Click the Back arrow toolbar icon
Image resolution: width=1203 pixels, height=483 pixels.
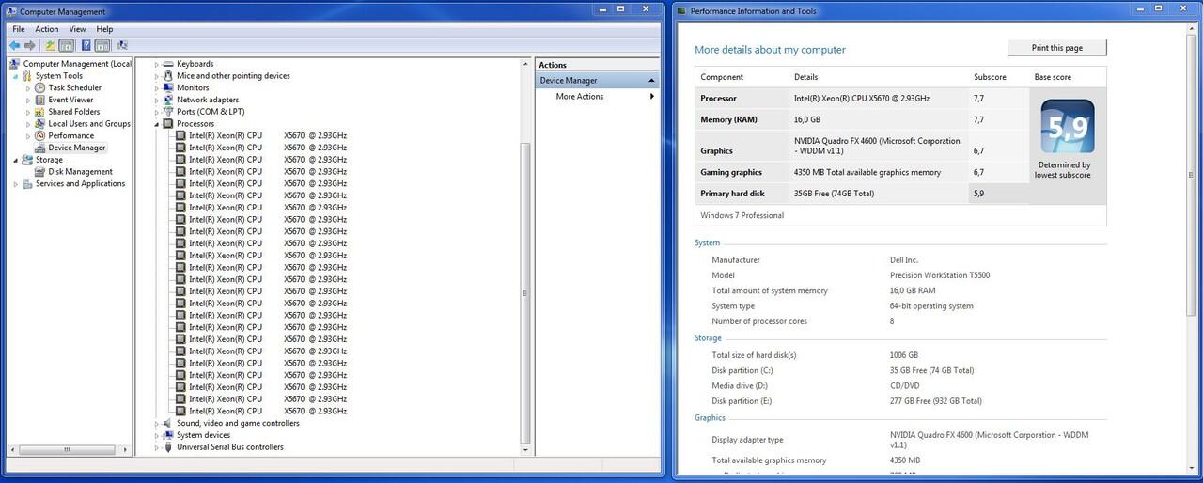14,45
